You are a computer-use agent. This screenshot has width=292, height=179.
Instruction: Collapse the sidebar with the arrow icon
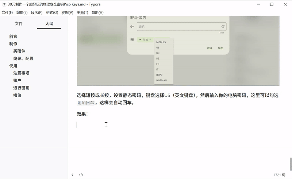72,175
